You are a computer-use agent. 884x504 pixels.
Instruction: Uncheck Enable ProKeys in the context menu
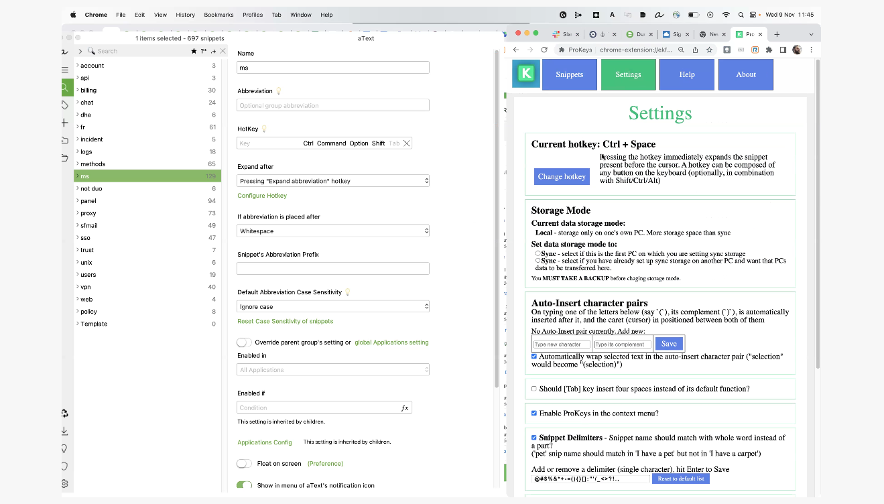coord(534,414)
